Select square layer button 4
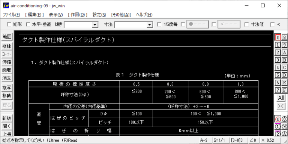 278,67
